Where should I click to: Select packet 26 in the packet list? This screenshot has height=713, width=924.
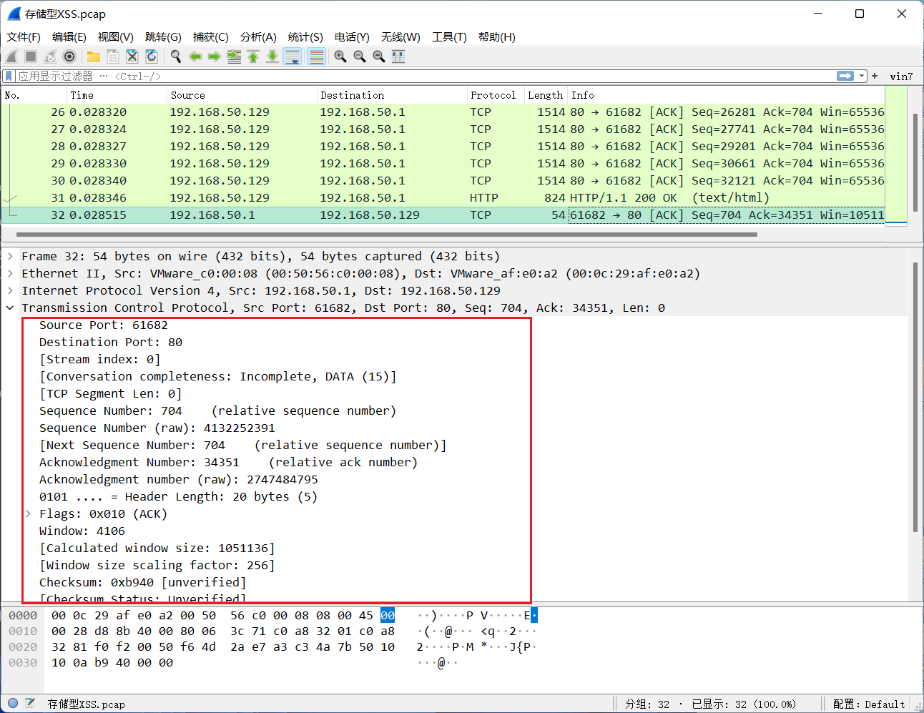443,112
